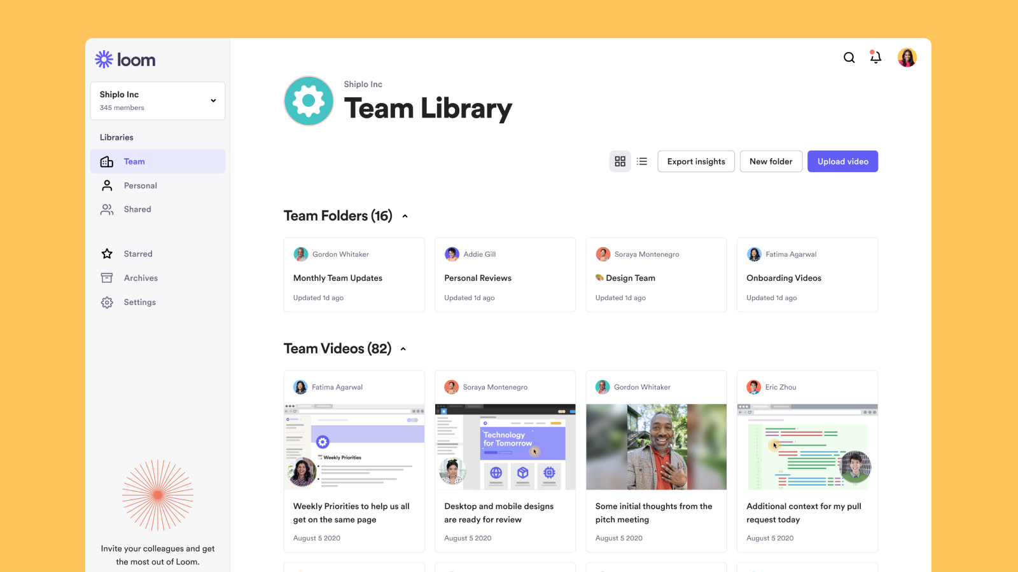1018x572 pixels.
Task: Open the Shiplo Inc workspace dropdown
Action: [x=158, y=100]
